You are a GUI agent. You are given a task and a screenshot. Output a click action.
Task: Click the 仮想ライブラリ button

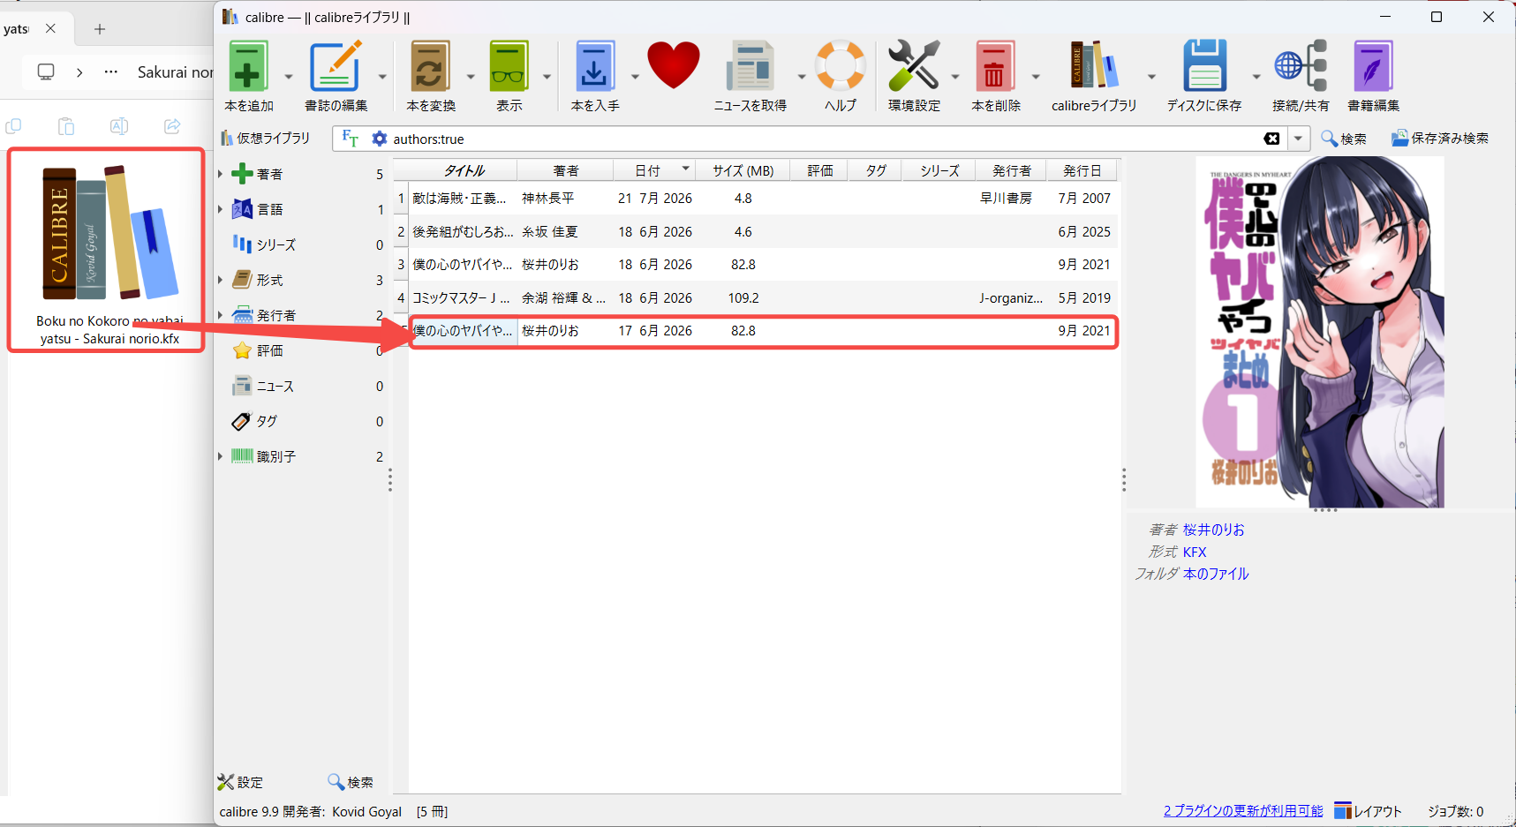(x=266, y=139)
